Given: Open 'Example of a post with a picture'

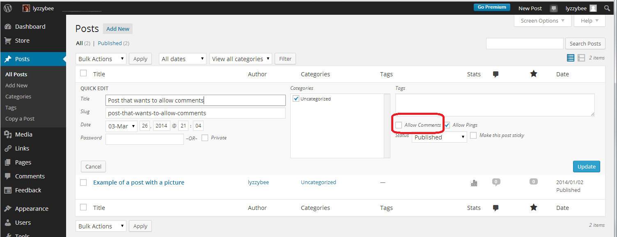Looking at the screenshot, I should 138,182.
